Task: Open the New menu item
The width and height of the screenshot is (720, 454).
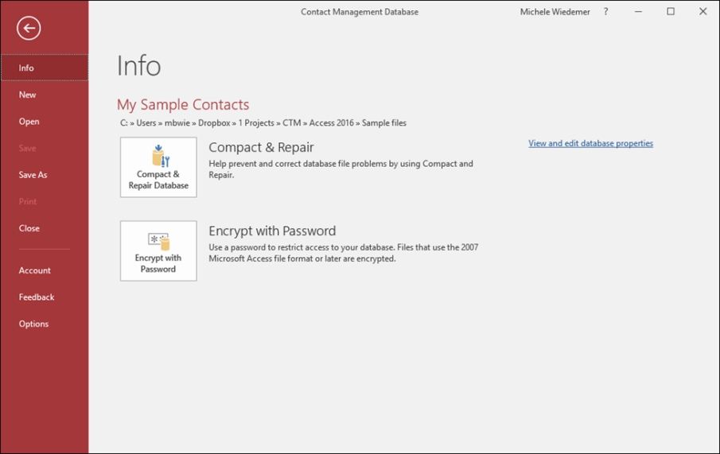Action: click(x=45, y=95)
